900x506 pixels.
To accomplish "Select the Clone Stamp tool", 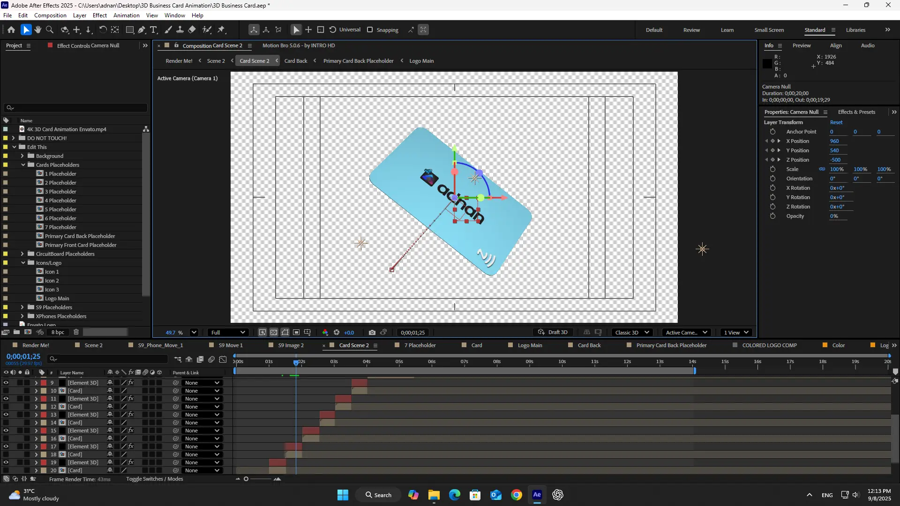I will point(180,30).
